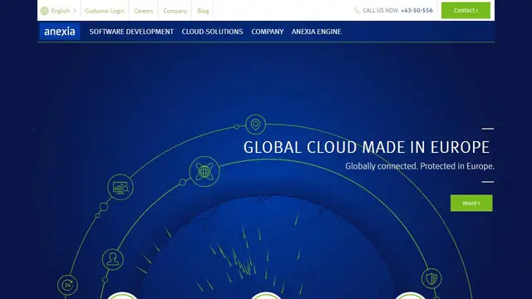Click the location pin icon on orbit
This screenshot has height=299, width=532.
255,125
